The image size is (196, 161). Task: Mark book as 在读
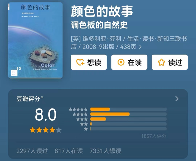pyautogui.click(x=129, y=62)
